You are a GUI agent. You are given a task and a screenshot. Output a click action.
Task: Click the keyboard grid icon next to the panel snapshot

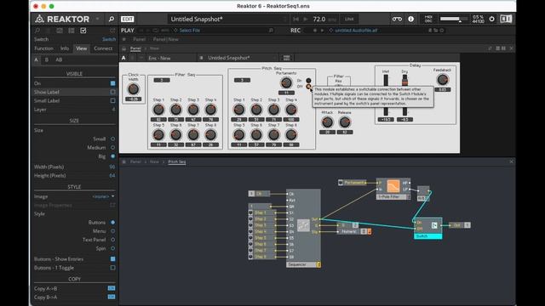(286, 58)
